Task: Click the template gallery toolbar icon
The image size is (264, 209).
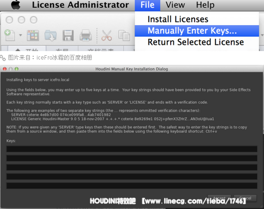Action: [33, 35]
